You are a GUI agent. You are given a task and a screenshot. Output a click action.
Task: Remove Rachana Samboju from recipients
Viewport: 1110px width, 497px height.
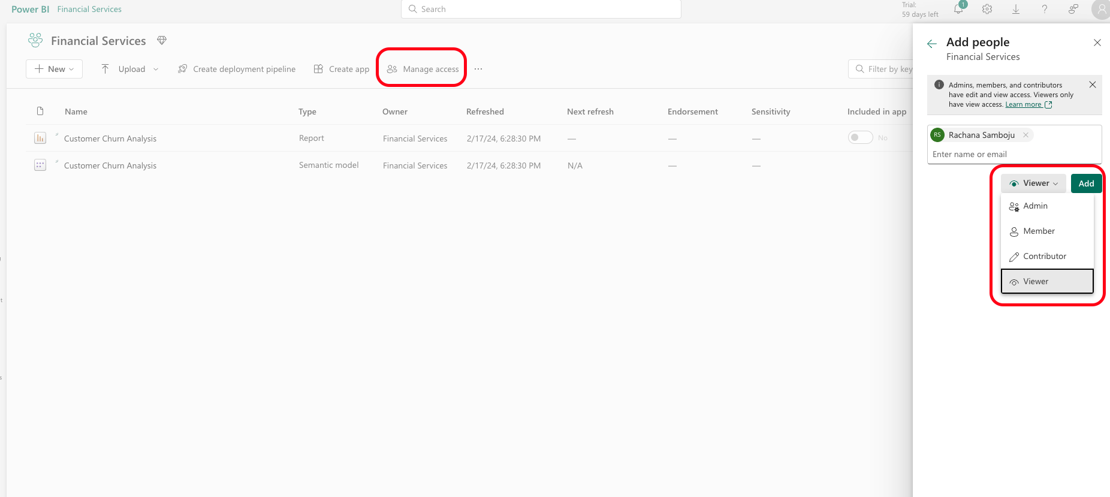pyautogui.click(x=1025, y=135)
